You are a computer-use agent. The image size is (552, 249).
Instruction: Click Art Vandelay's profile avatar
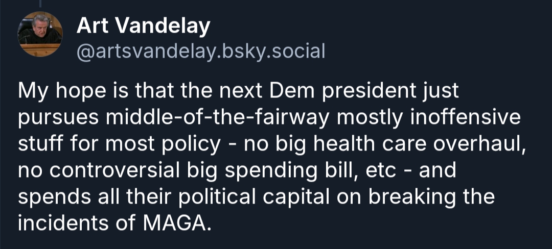40,34
